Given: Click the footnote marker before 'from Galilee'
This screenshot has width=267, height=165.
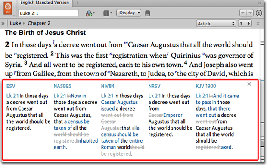Looking at the screenshot, I should [15, 72].
